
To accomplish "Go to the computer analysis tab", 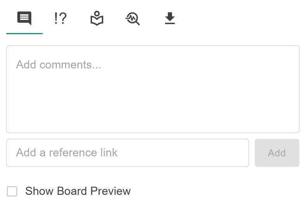I will (133, 18).
